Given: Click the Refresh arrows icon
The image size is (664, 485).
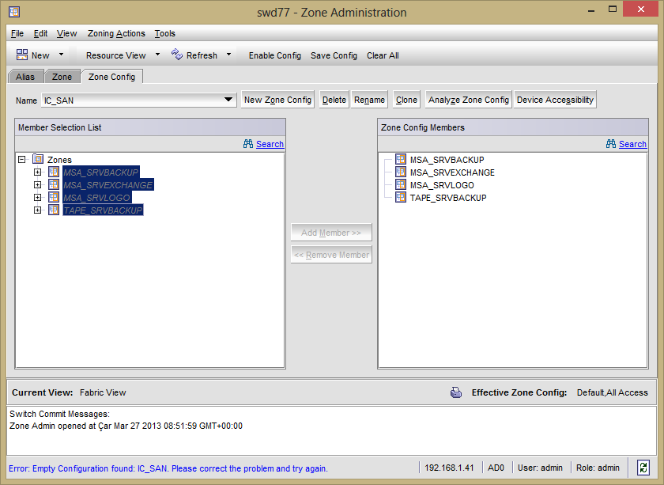Looking at the screenshot, I should [x=177, y=55].
